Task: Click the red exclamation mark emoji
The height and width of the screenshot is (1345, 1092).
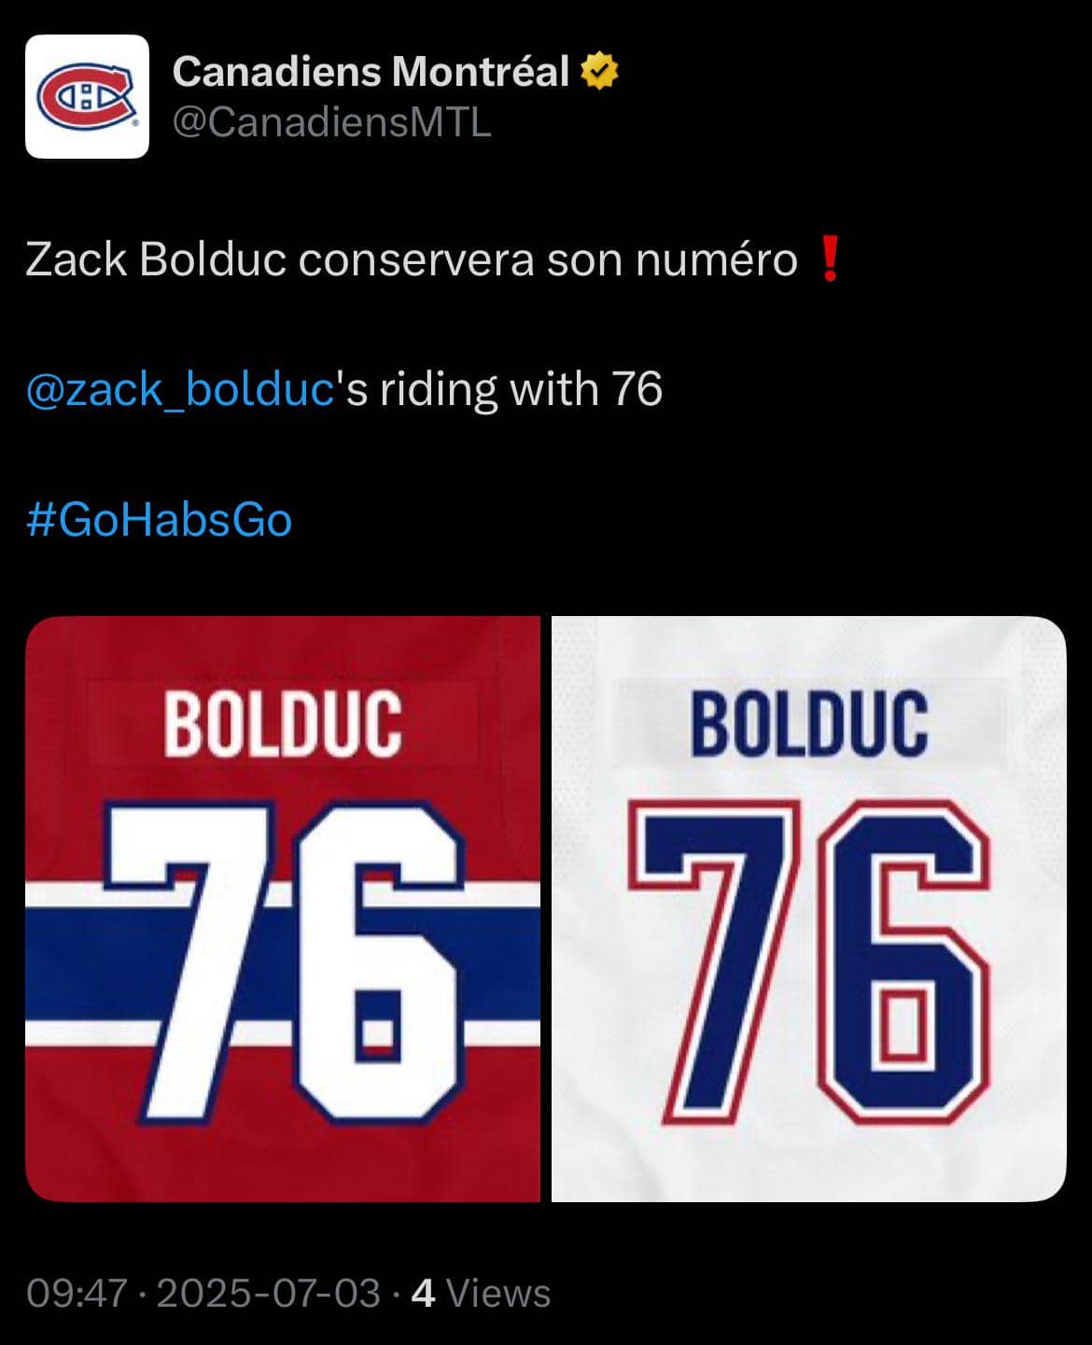Action: tap(829, 259)
